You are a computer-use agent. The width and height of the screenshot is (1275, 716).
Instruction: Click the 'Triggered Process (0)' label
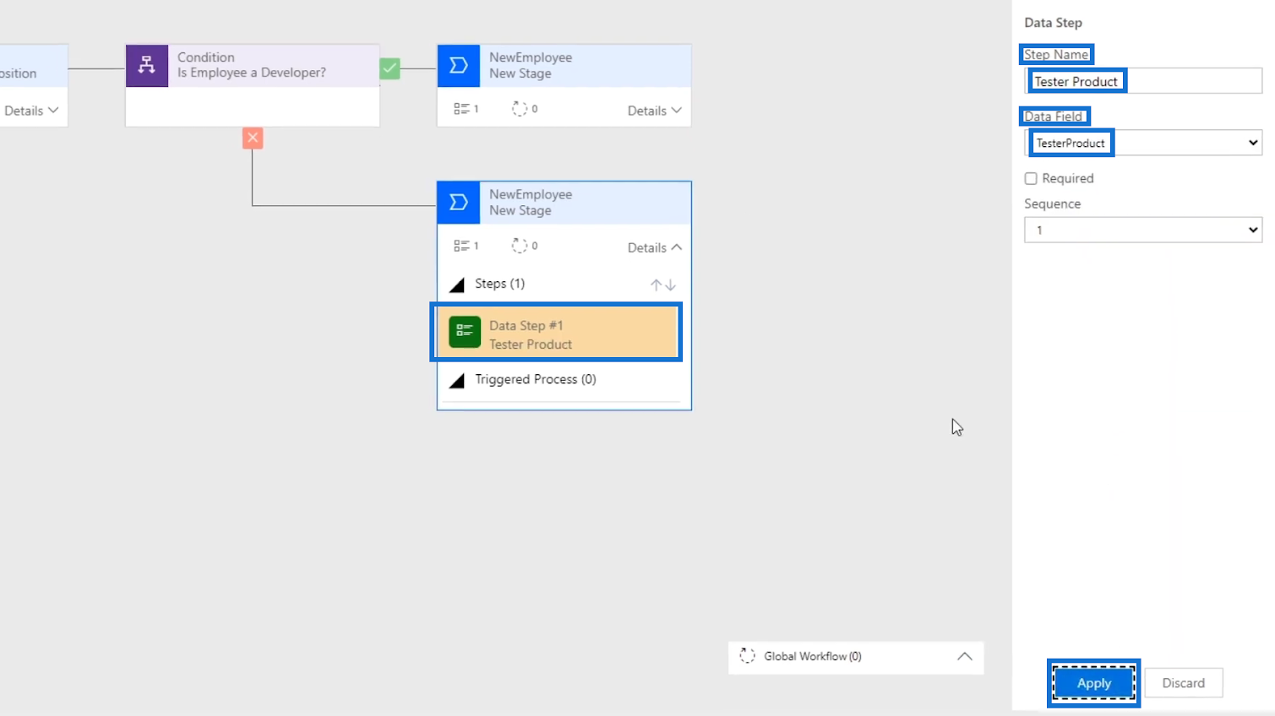[536, 379]
